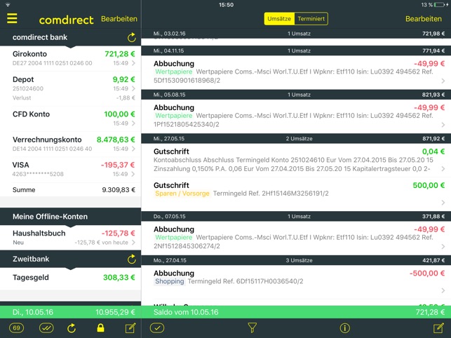Select the Haushaltsbuch offline account

pos(70,237)
